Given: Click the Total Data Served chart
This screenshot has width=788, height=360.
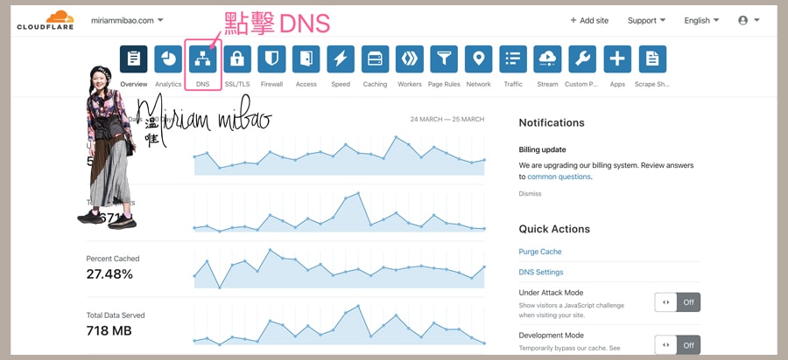Looking at the screenshot, I should (x=339, y=324).
